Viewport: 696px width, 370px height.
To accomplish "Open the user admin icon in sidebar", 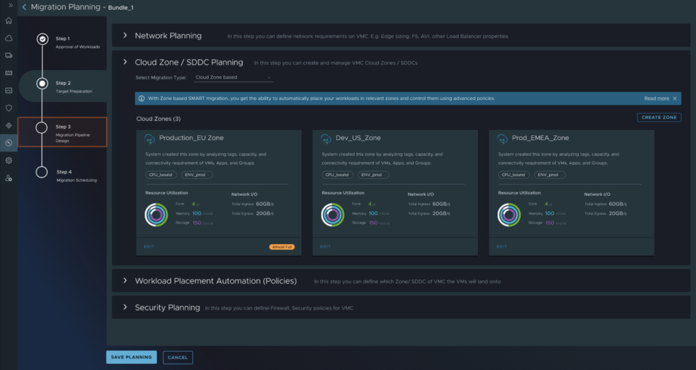I will [8, 178].
